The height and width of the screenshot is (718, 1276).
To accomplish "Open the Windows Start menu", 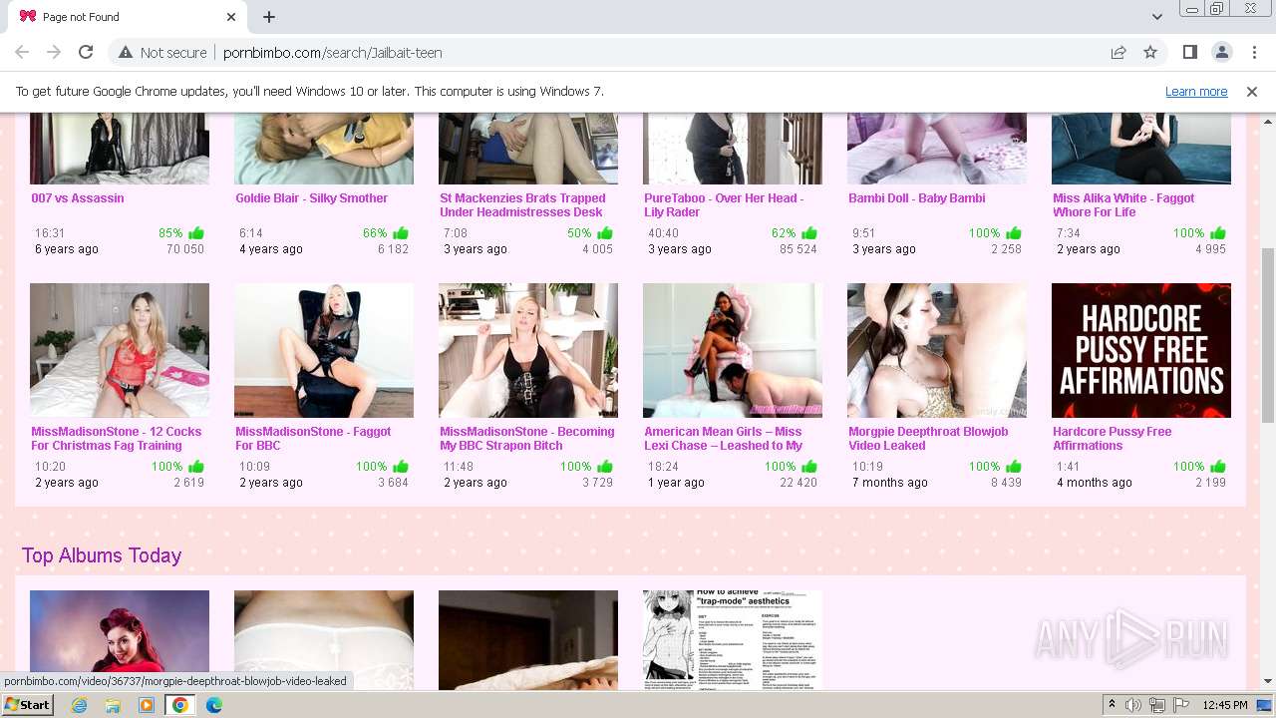I will click(x=28, y=705).
